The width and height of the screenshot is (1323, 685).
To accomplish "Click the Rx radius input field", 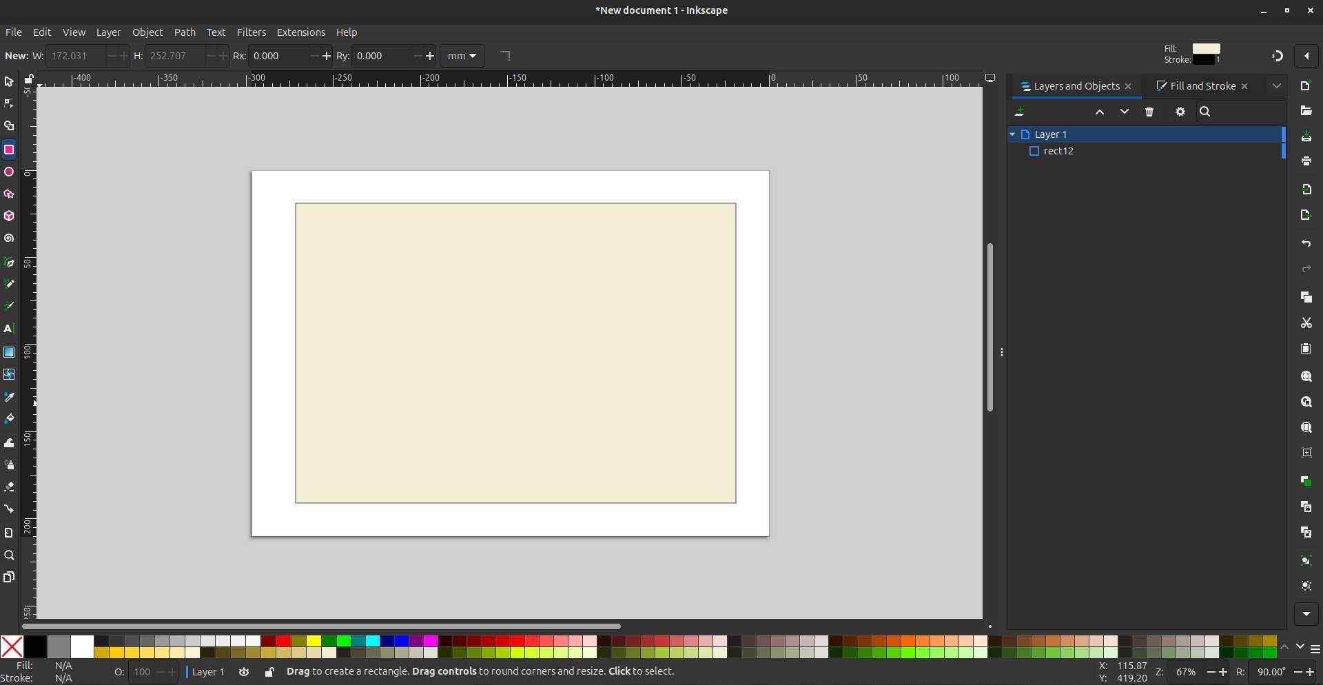I will tap(278, 56).
